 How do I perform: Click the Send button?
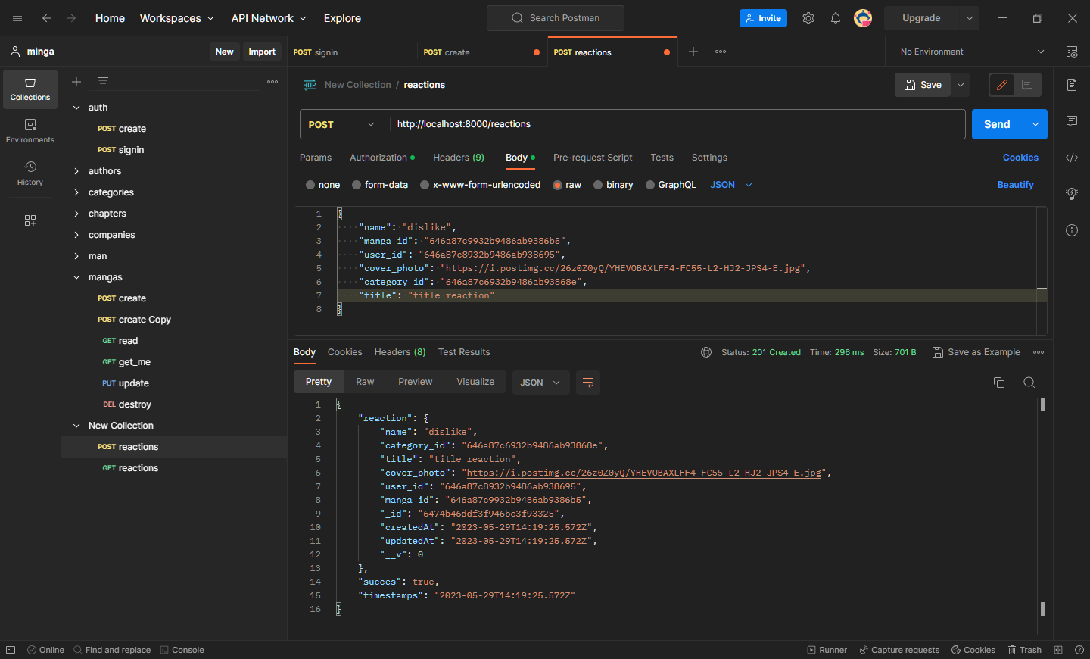coord(997,124)
